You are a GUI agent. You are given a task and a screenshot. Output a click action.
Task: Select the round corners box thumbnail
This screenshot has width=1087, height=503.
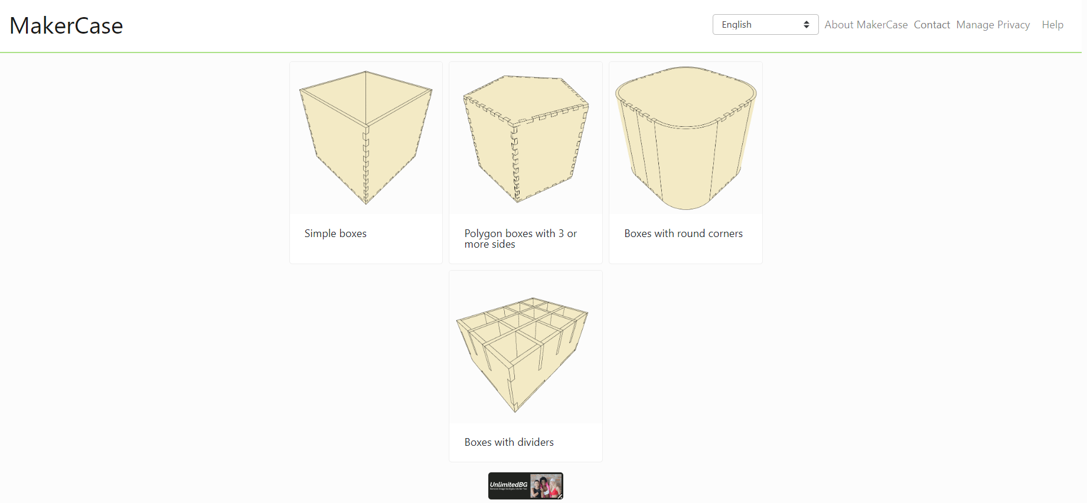(x=686, y=138)
